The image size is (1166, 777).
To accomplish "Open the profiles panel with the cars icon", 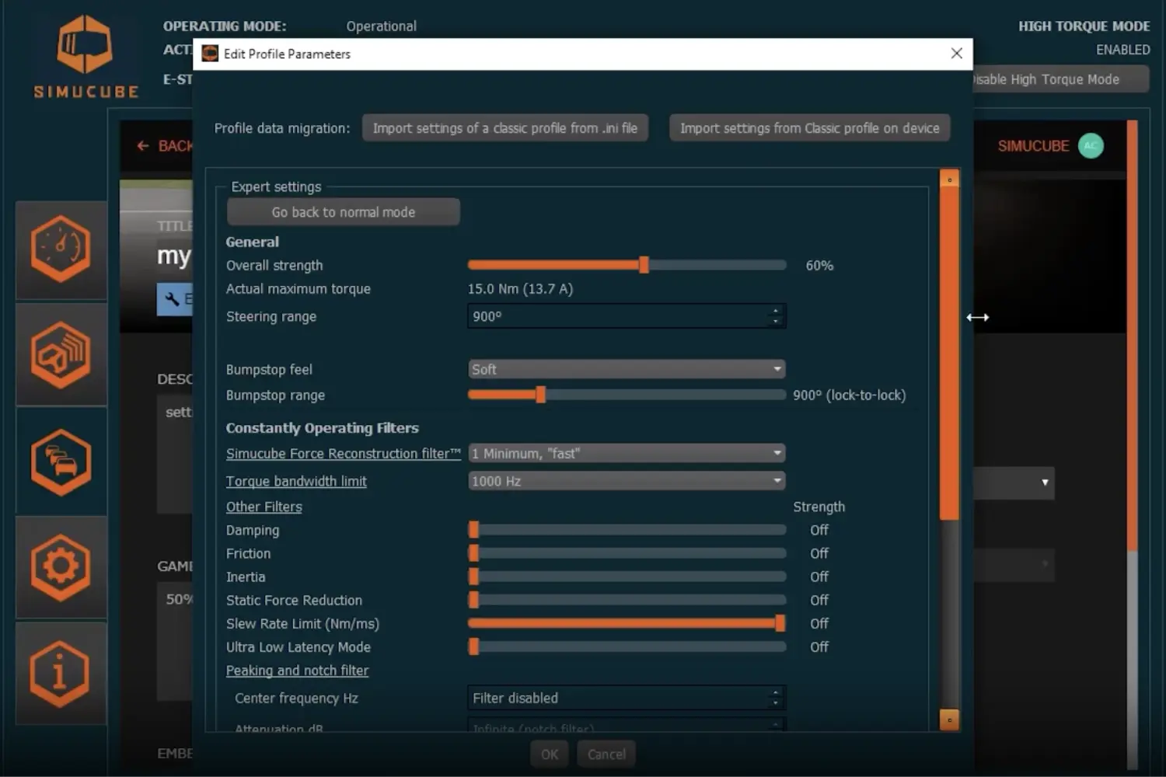I will pos(61,461).
